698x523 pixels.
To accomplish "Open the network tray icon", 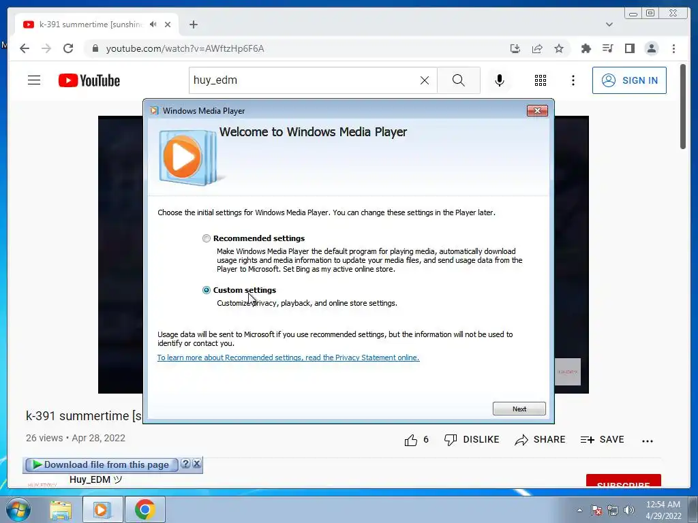I will pyautogui.click(x=613, y=510).
